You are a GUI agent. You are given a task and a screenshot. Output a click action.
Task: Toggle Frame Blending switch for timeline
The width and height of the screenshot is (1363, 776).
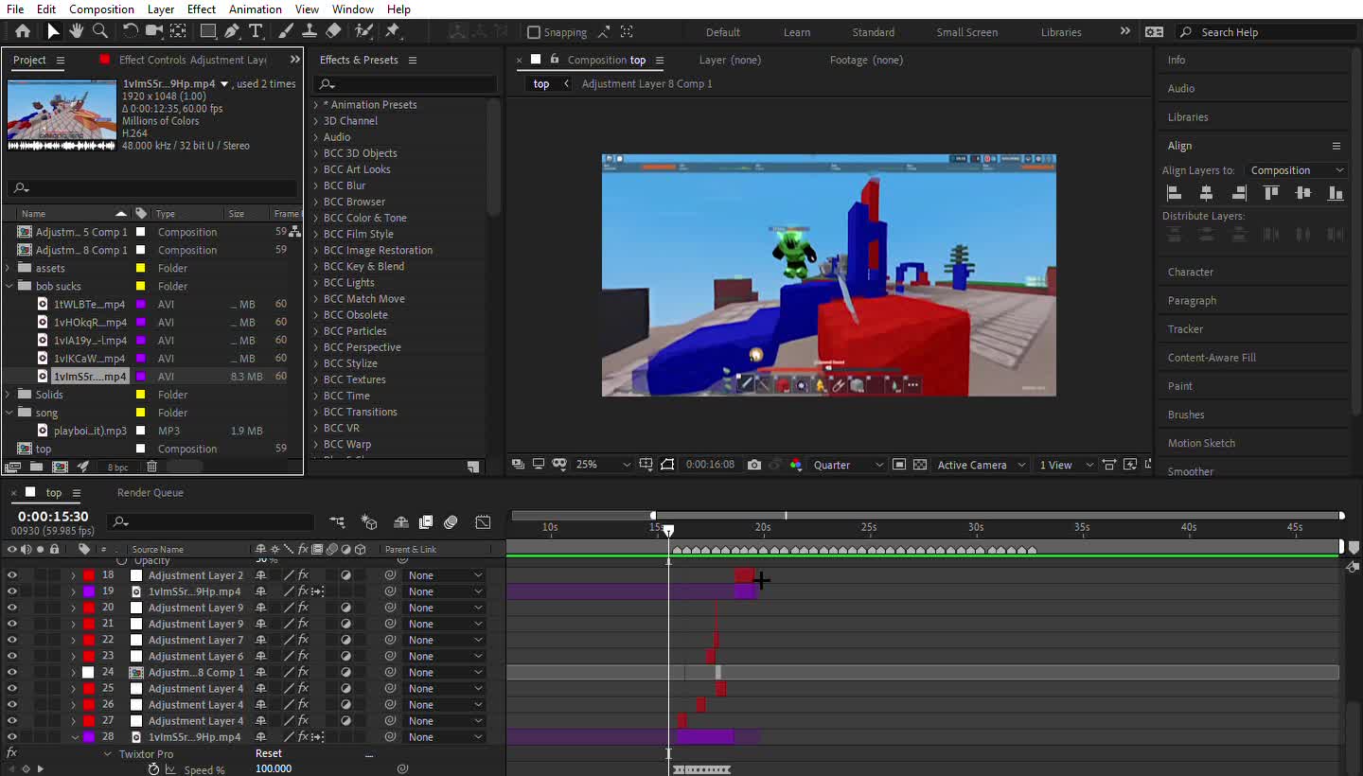pos(426,521)
